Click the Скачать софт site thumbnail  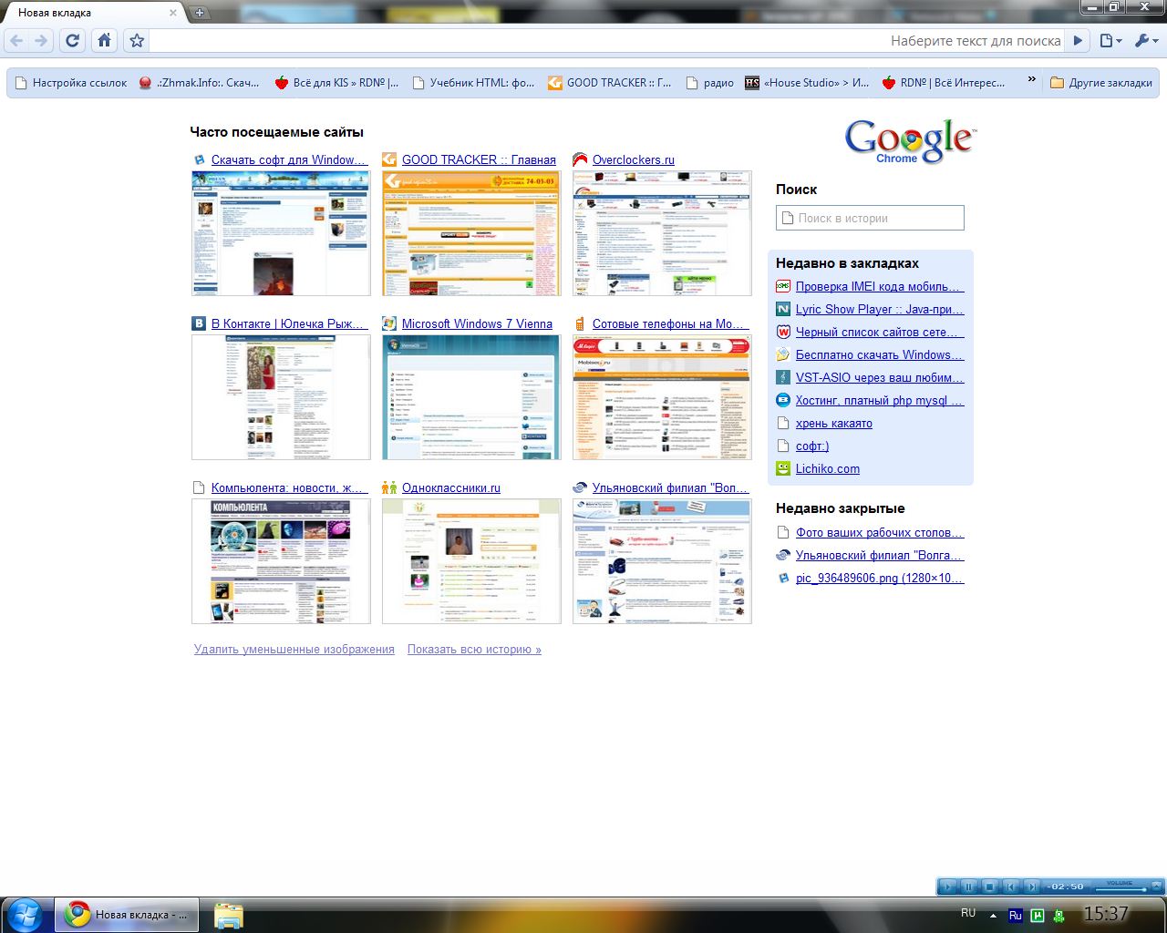(281, 233)
